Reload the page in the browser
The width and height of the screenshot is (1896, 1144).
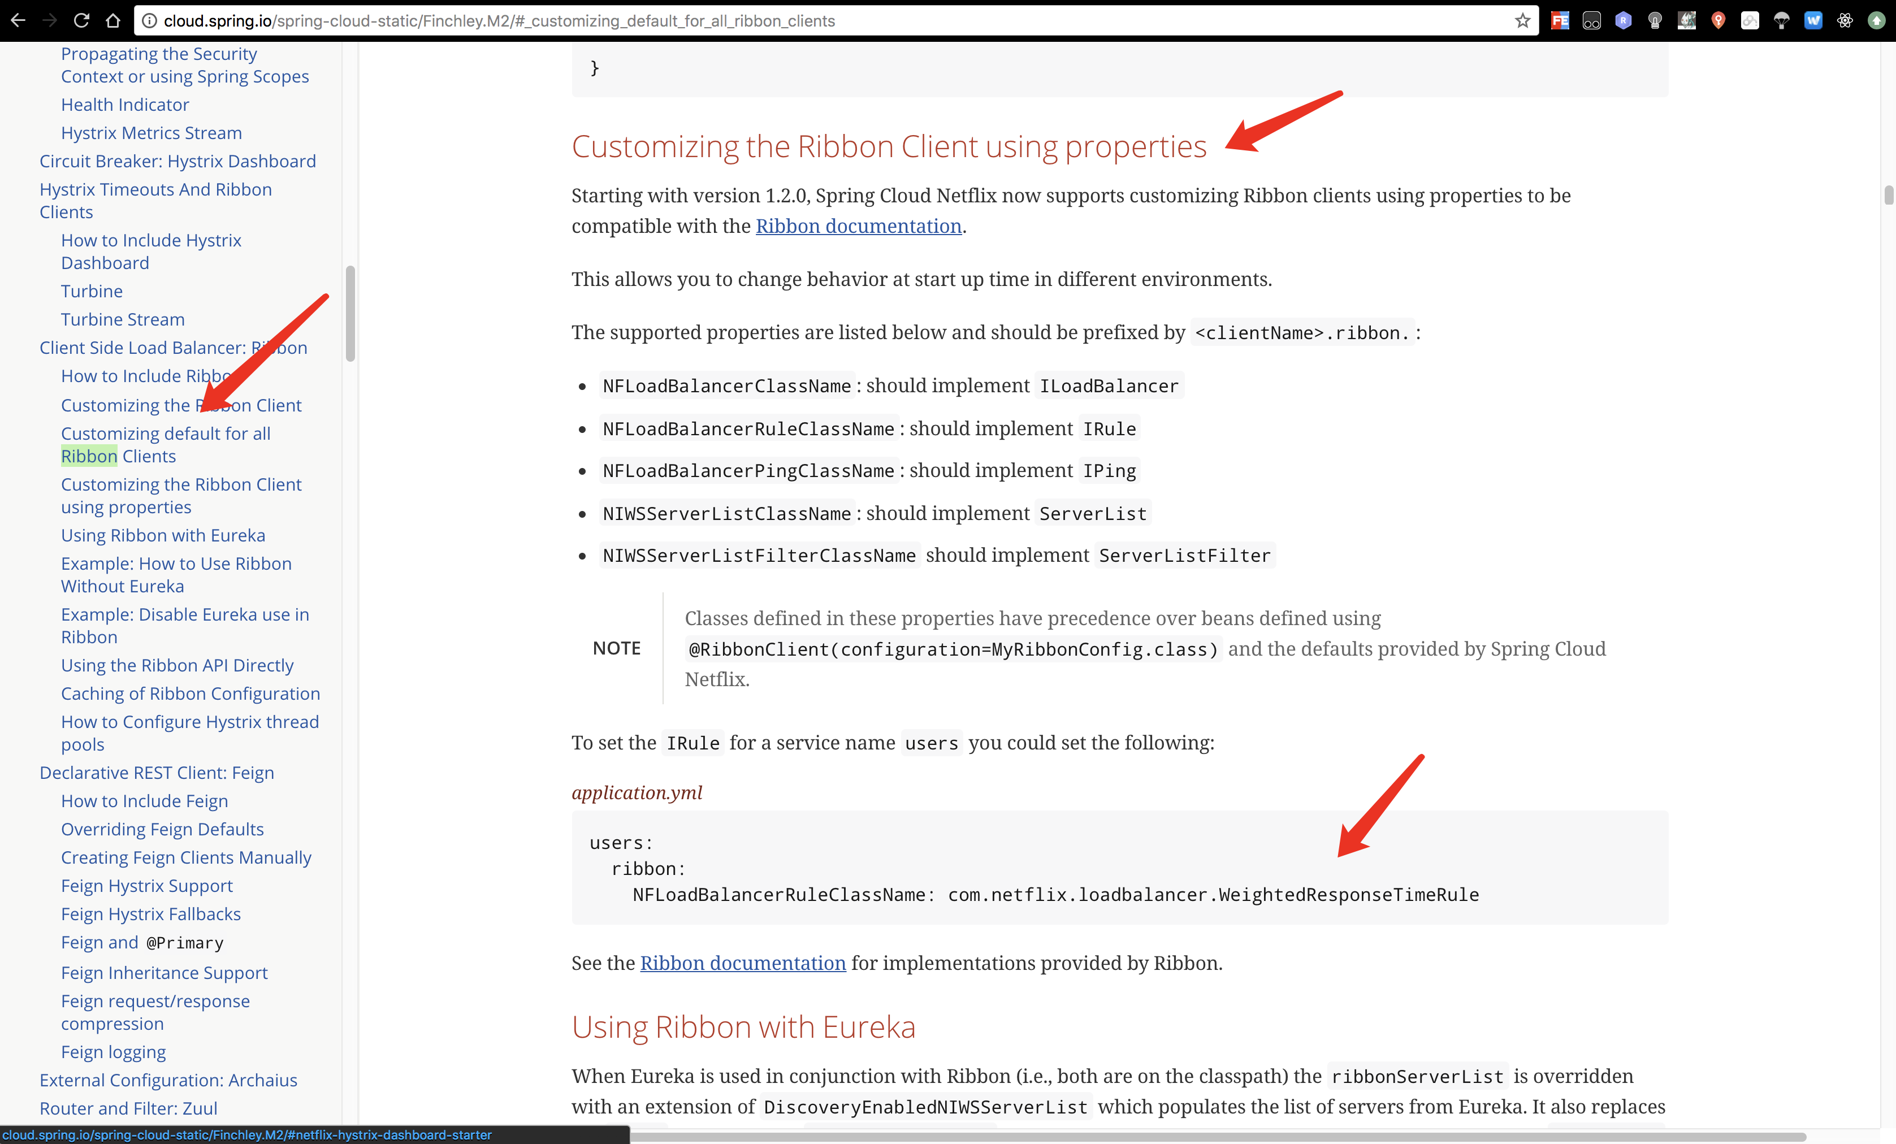[x=81, y=21]
